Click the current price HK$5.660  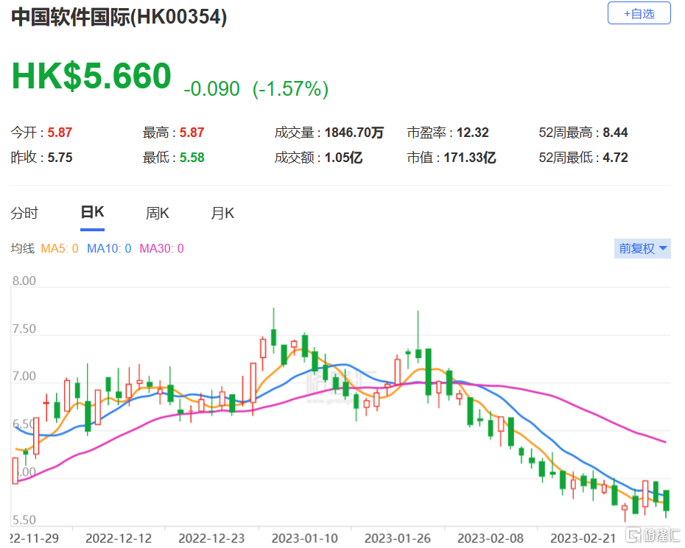pyautogui.click(x=91, y=76)
